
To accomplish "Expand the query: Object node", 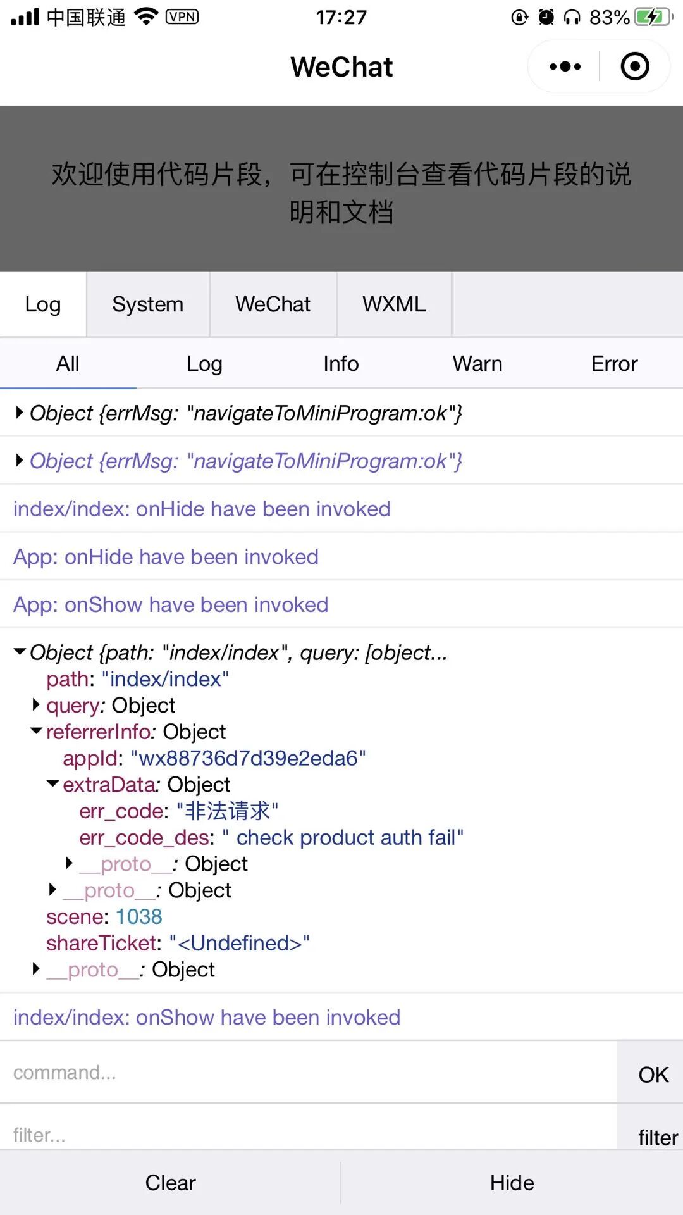I will tap(36, 704).
